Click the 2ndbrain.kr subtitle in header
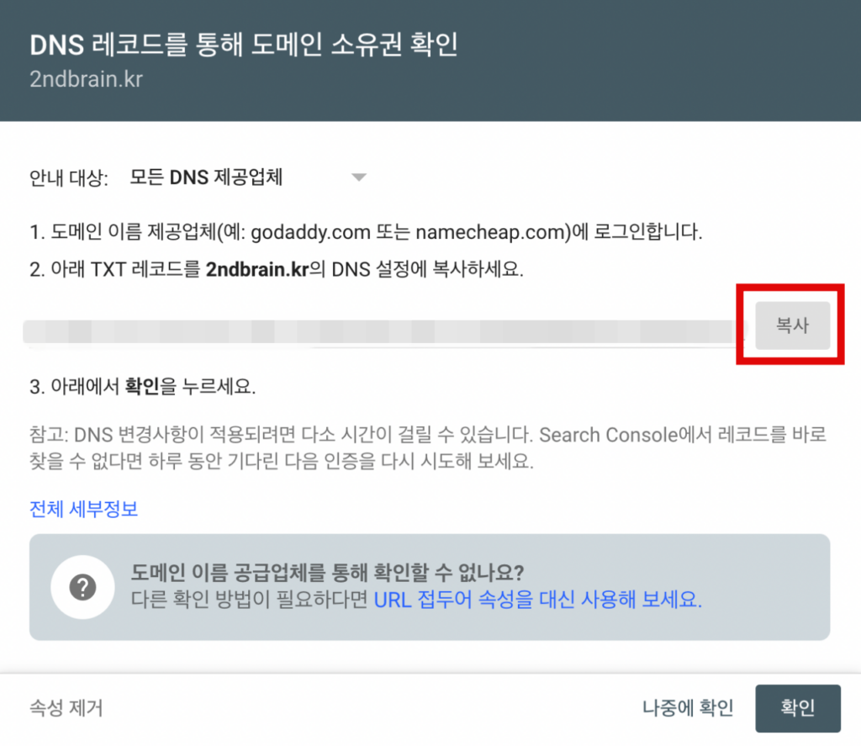This screenshot has height=746, width=861. pyautogui.click(x=87, y=79)
